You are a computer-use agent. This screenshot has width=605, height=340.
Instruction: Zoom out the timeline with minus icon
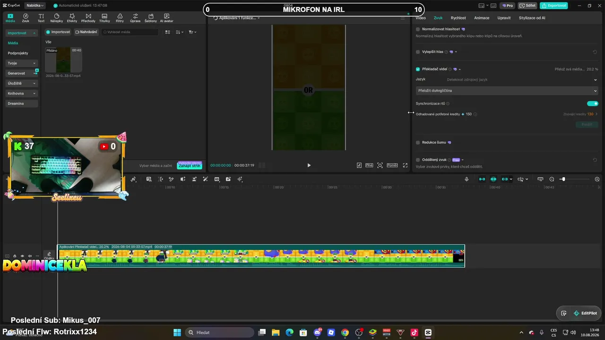click(552, 179)
